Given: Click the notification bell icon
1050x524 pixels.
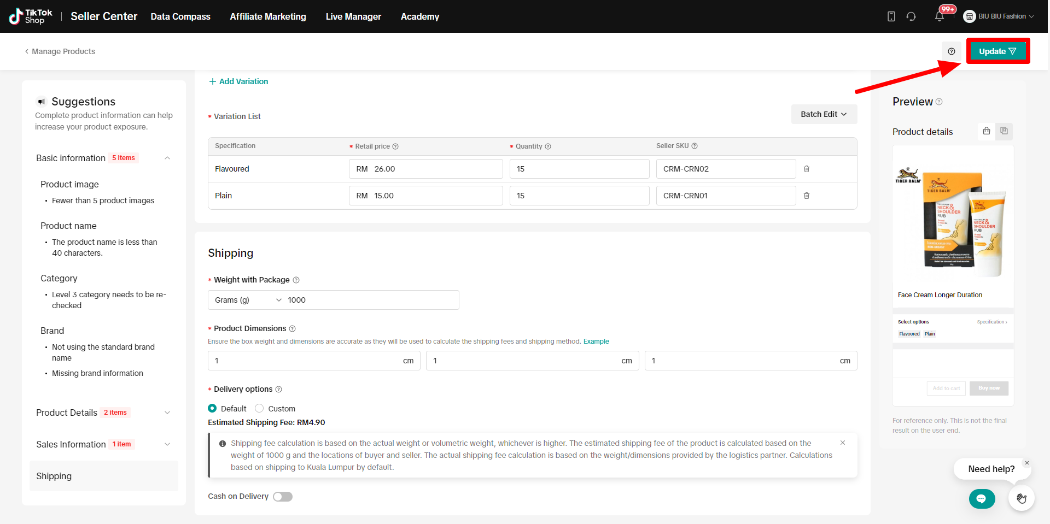Looking at the screenshot, I should (x=939, y=16).
